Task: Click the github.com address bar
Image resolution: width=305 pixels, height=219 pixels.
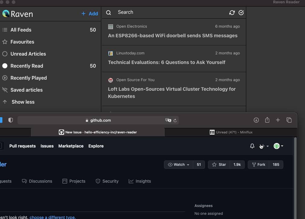Action: [x=98, y=120]
